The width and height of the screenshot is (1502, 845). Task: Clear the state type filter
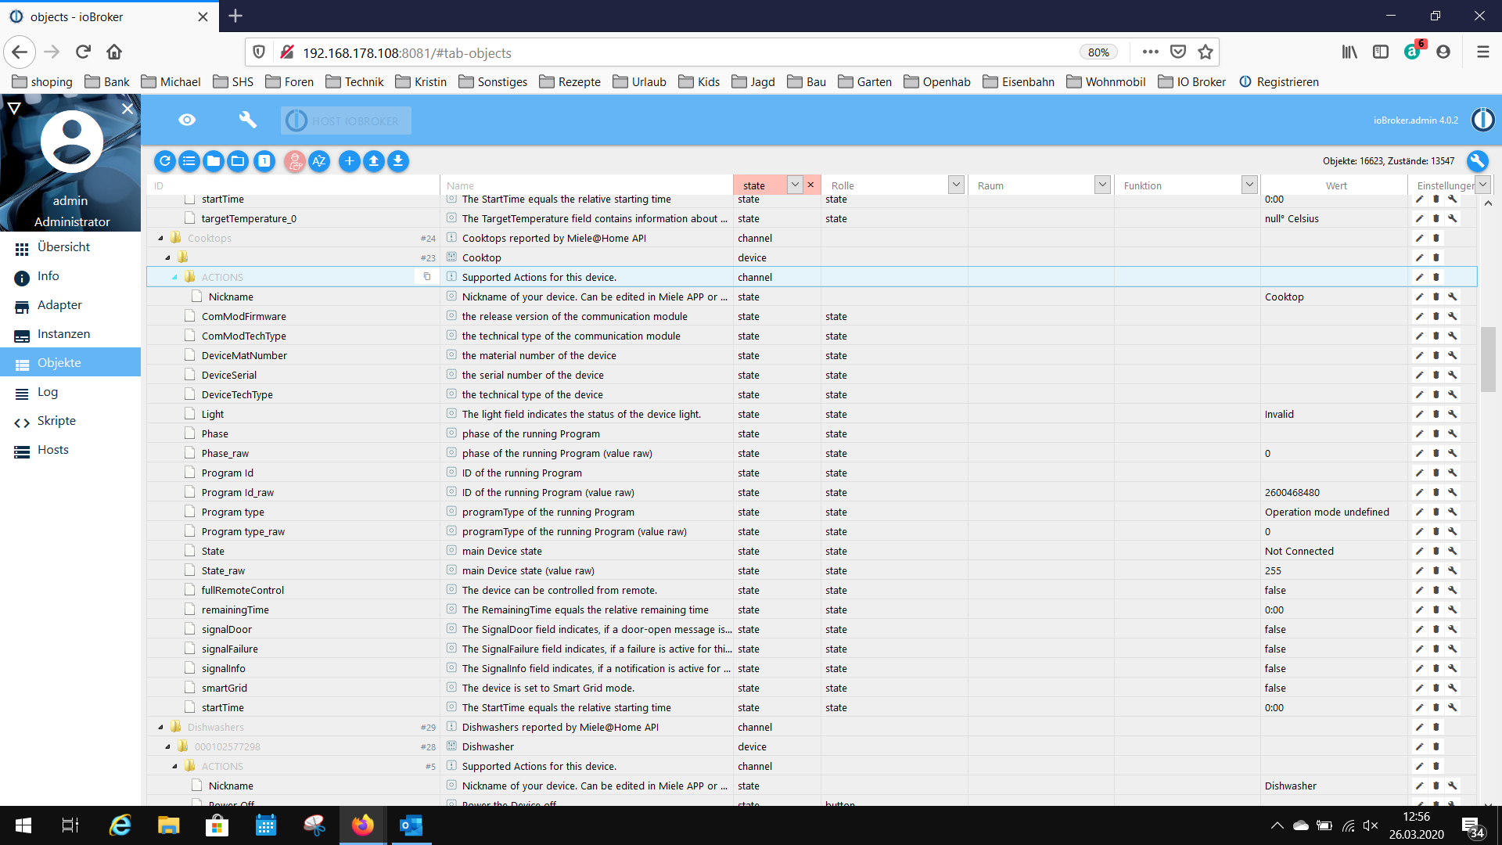811,185
